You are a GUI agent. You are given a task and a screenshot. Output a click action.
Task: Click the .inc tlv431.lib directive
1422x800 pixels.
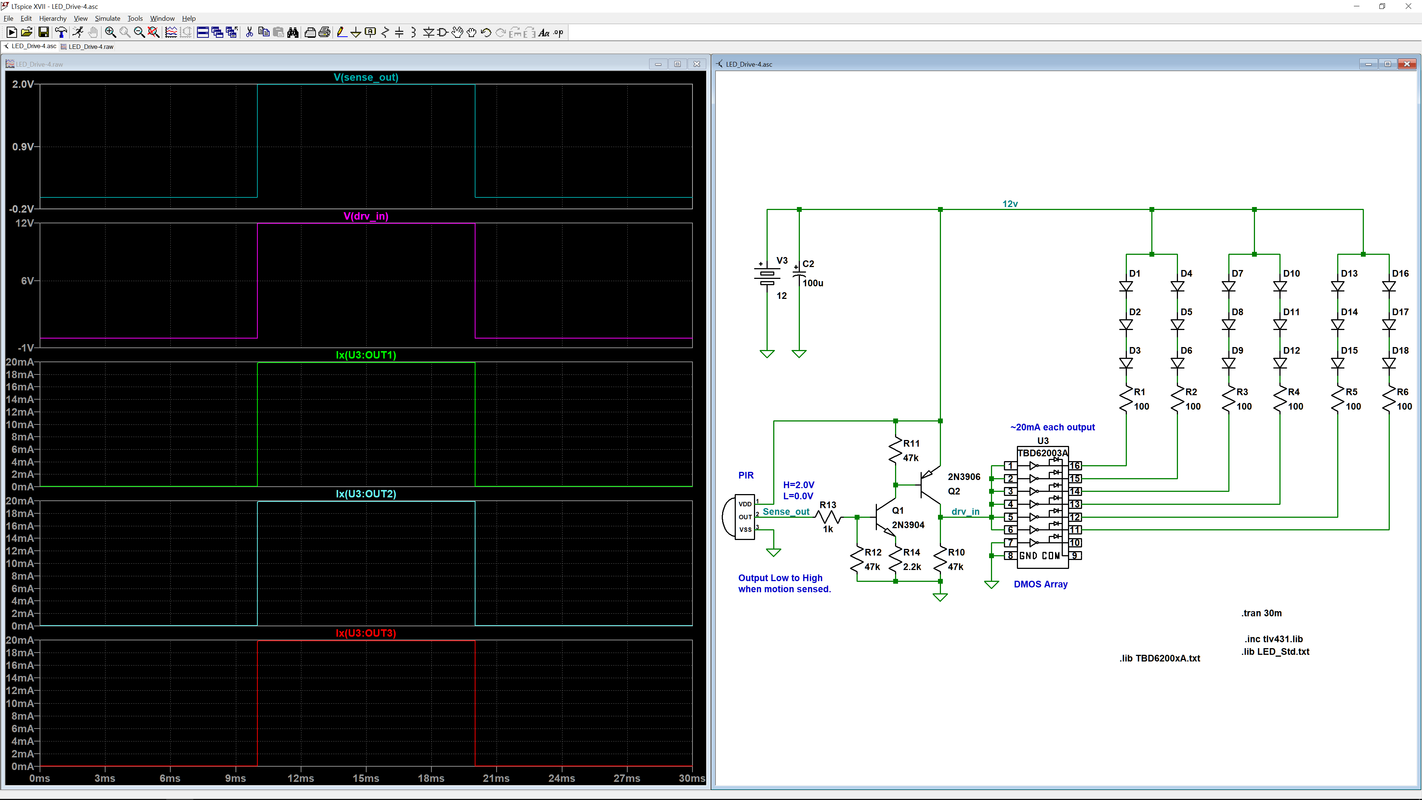point(1274,639)
